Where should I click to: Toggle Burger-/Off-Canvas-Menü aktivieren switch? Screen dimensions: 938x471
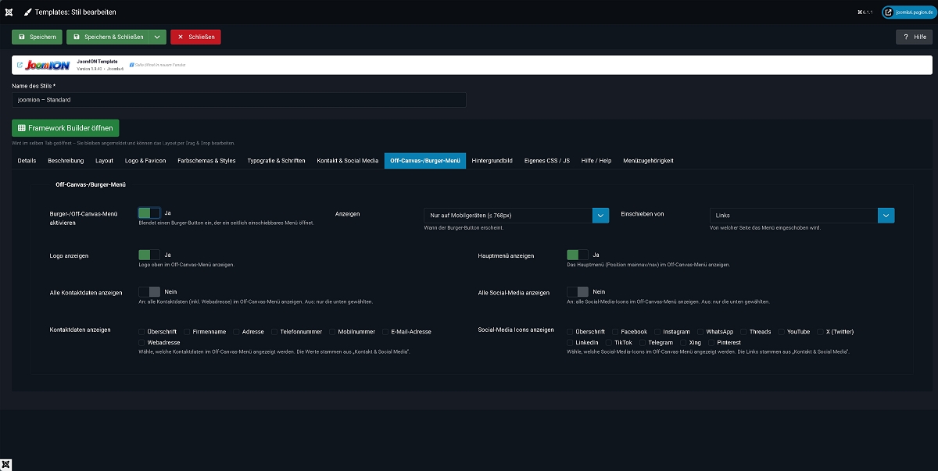tap(149, 212)
